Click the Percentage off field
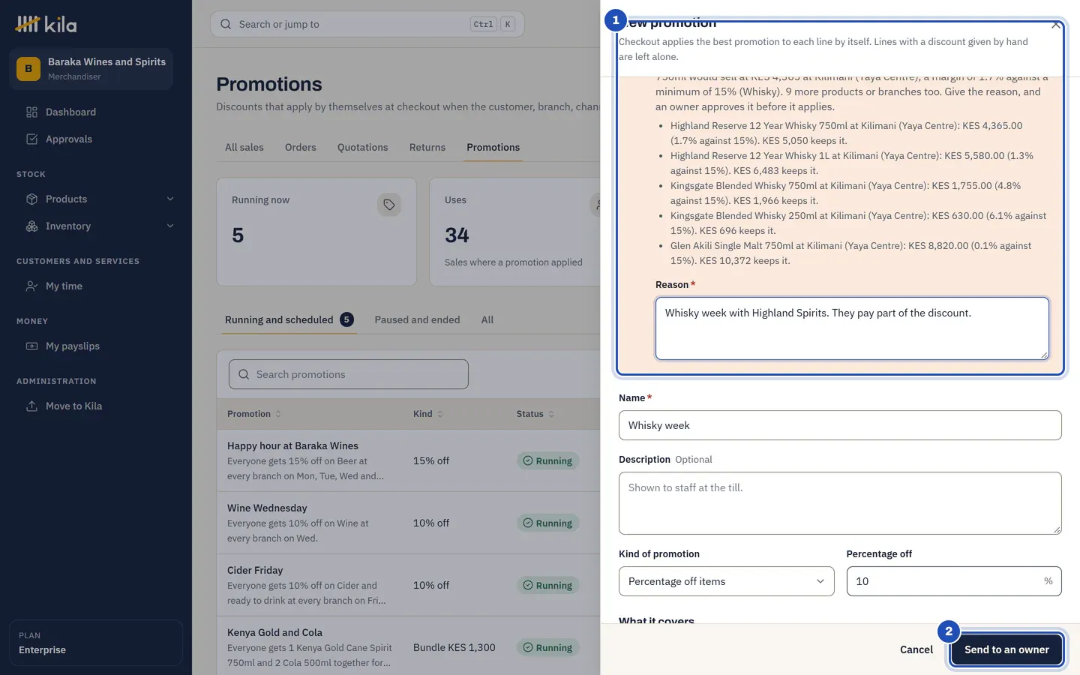 pos(954,581)
